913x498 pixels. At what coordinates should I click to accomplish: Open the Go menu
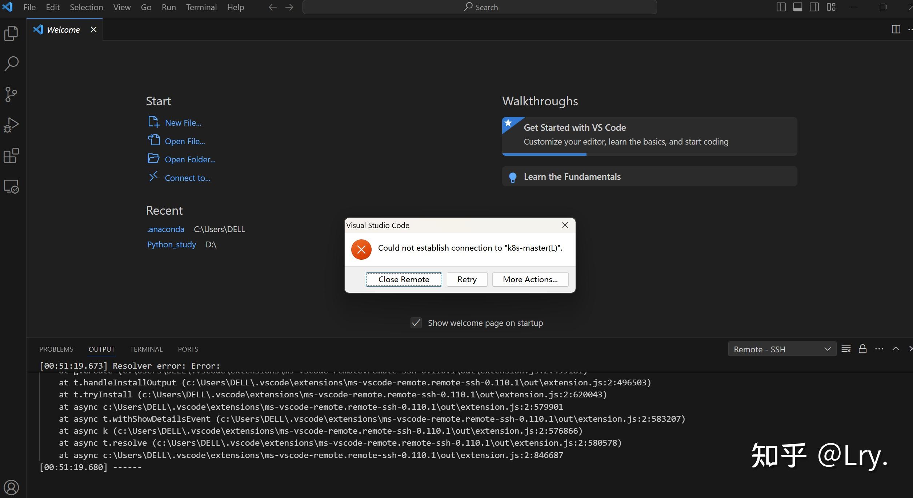pos(146,7)
